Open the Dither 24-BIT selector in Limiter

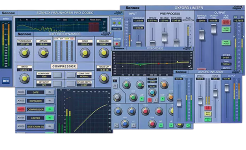[x=226, y=58]
